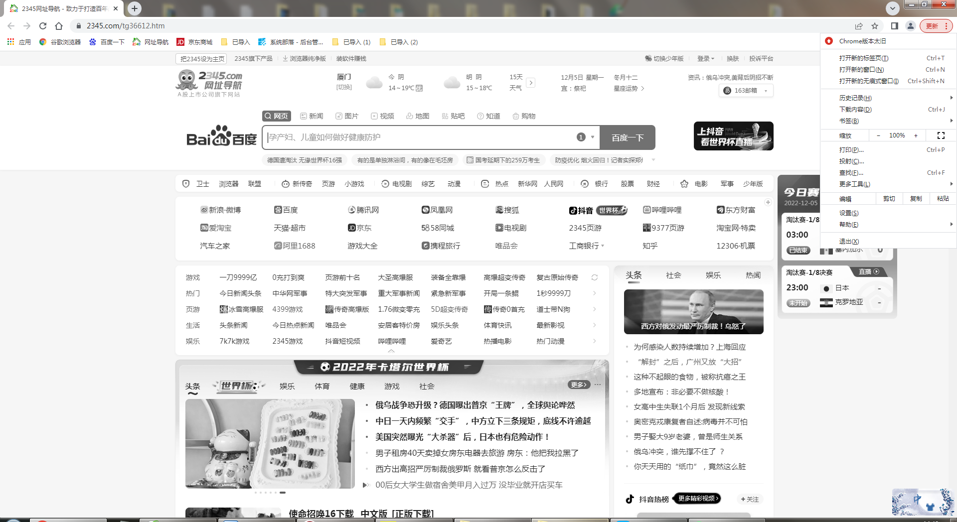Viewport: 957px width, 522px height.
Task: Refresh the hot links list icon
Action: pos(594,277)
